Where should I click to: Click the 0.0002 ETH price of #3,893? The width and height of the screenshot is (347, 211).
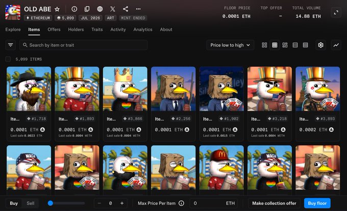(313, 129)
